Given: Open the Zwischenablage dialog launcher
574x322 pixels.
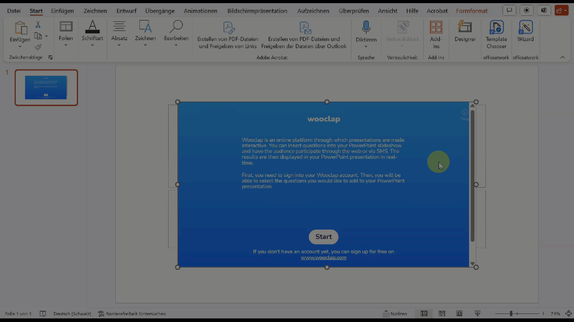Looking at the screenshot, I should point(51,58).
